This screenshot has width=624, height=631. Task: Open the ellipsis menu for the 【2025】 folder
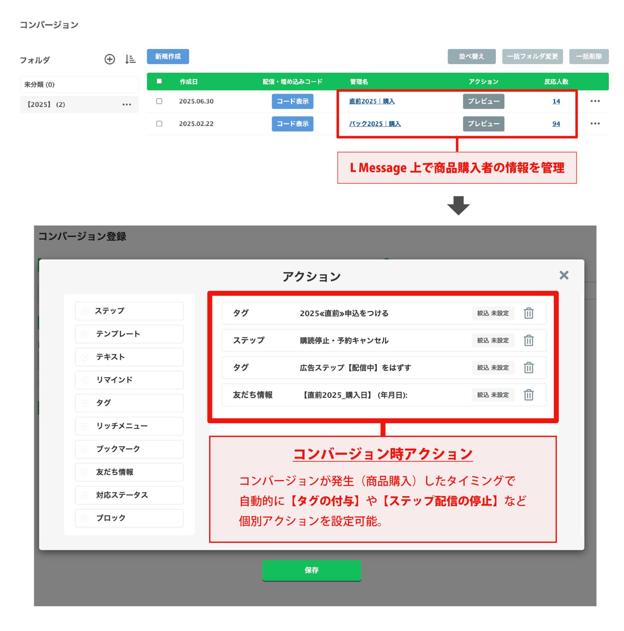(127, 104)
